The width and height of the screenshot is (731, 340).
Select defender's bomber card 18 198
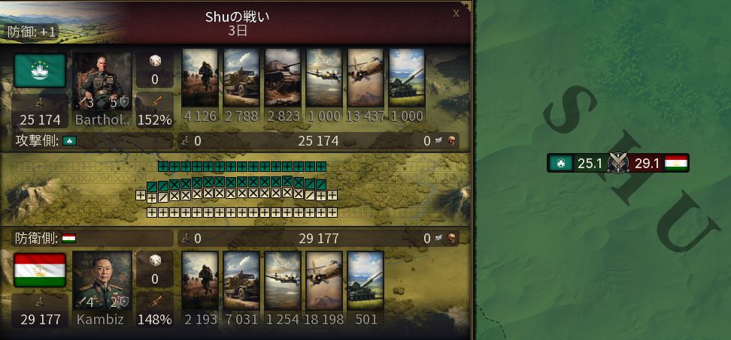(324, 281)
